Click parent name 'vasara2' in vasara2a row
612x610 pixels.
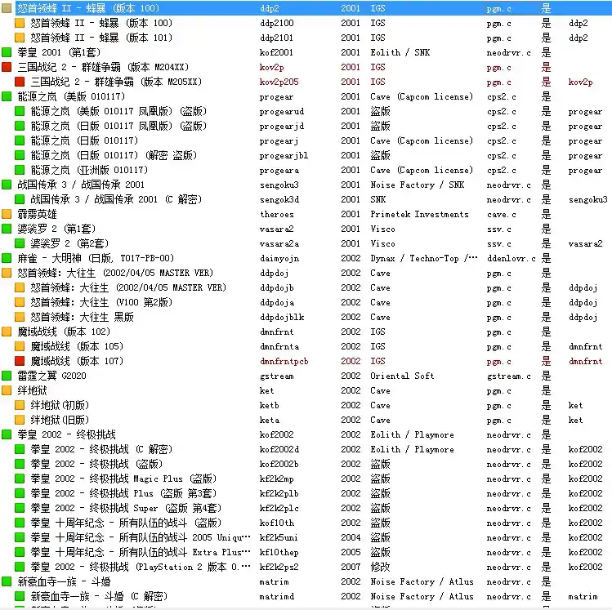tap(585, 244)
